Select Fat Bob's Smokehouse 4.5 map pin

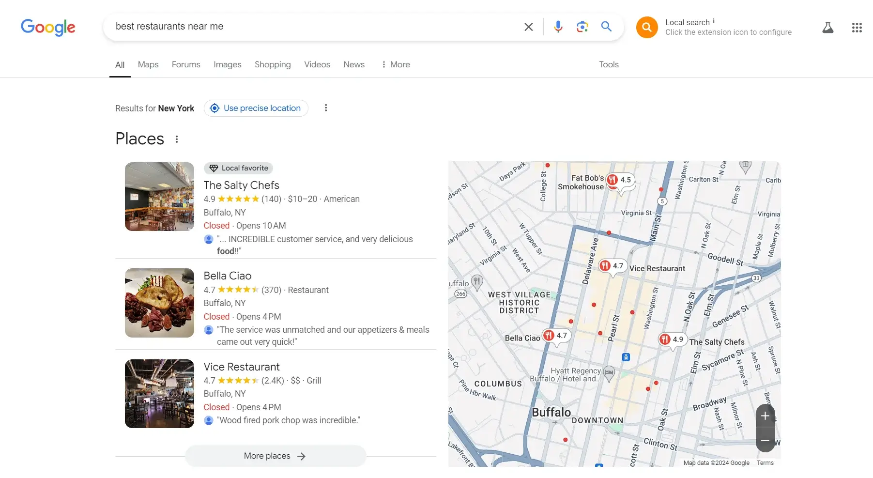coord(621,181)
